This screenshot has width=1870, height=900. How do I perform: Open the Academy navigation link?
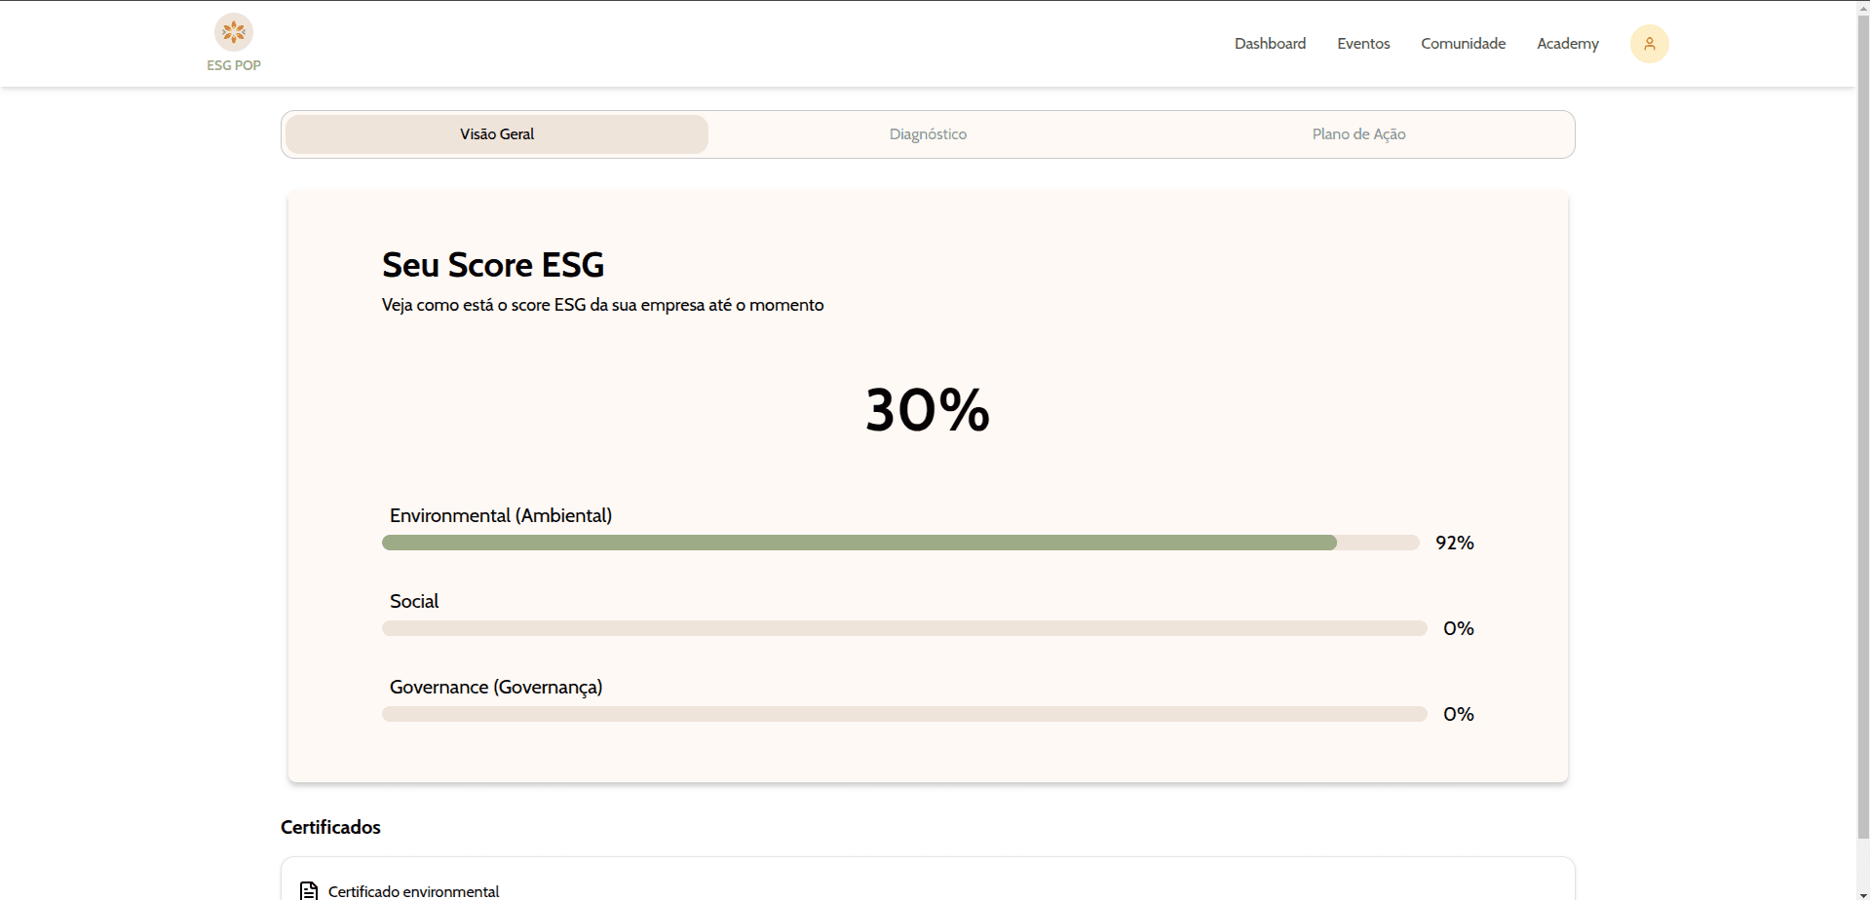(x=1567, y=44)
